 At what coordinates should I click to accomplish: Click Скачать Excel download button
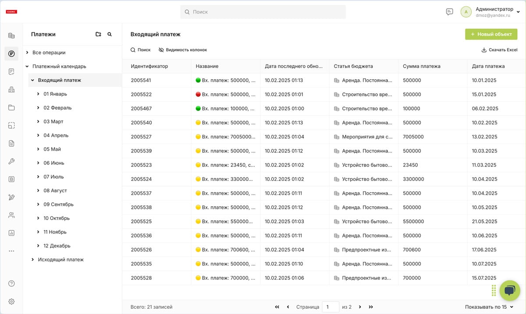[499, 50]
